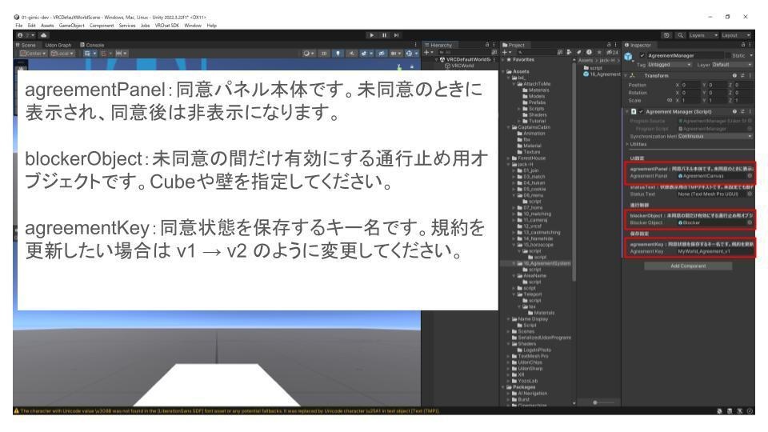Toggle scene effects icon

click(x=366, y=54)
